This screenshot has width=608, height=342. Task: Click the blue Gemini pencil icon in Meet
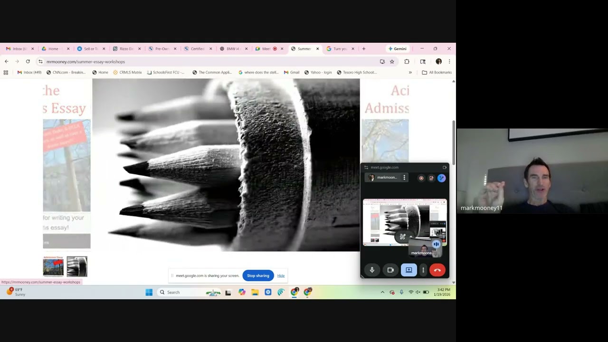[x=441, y=178]
